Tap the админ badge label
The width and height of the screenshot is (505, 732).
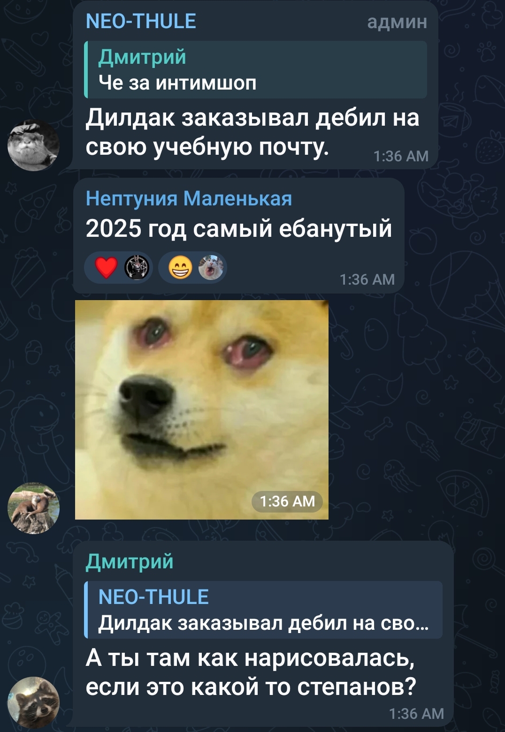click(397, 22)
